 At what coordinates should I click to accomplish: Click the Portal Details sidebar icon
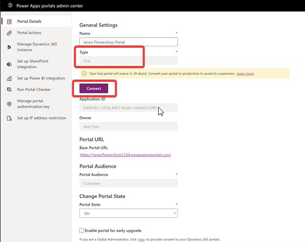9,21
